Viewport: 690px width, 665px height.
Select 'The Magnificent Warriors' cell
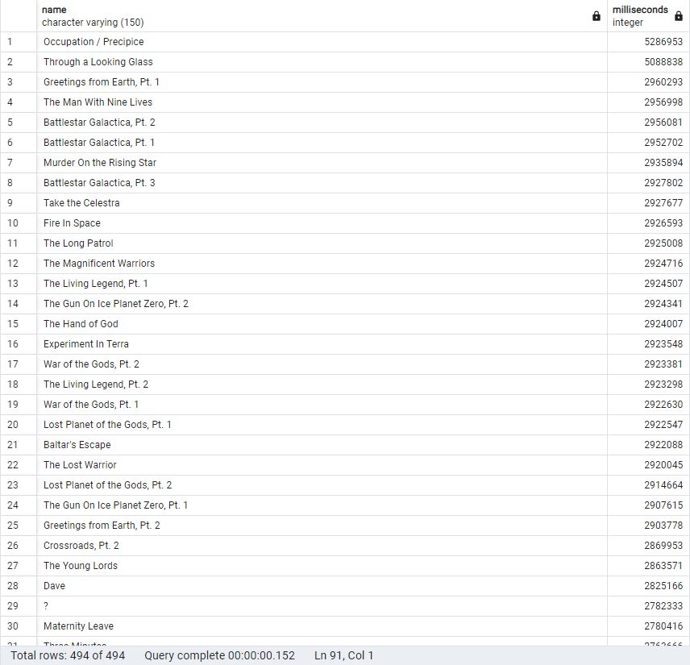322,264
